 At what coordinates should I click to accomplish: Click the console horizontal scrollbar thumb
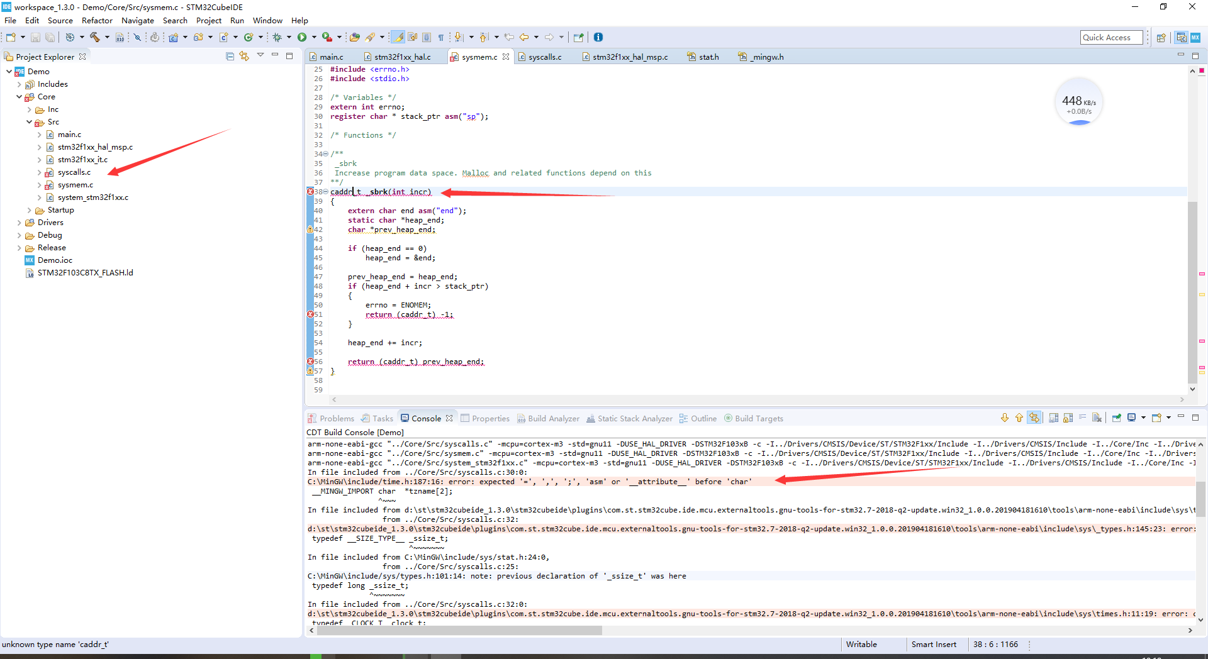(x=459, y=630)
